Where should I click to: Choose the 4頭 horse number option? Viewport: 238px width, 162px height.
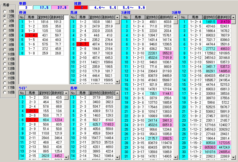[5, 26]
